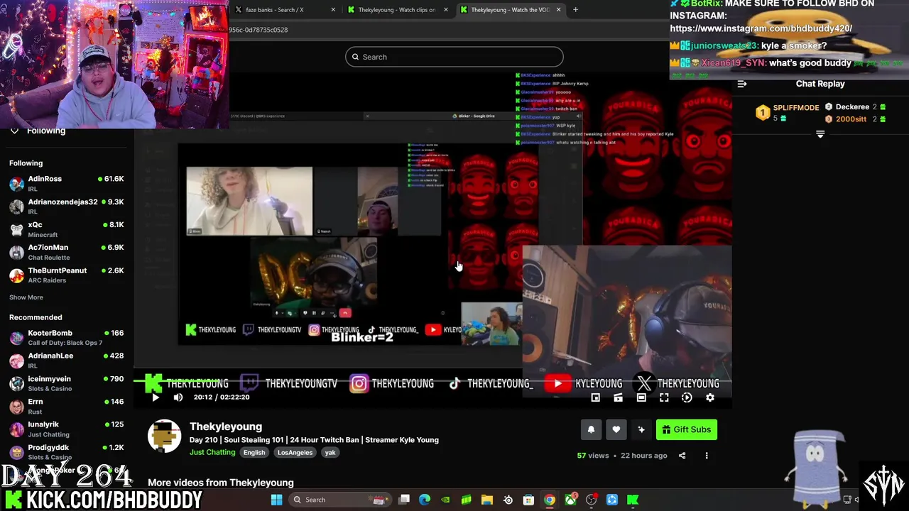Click into the Kick search box
The image size is (909, 511).
pyautogui.click(x=454, y=57)
